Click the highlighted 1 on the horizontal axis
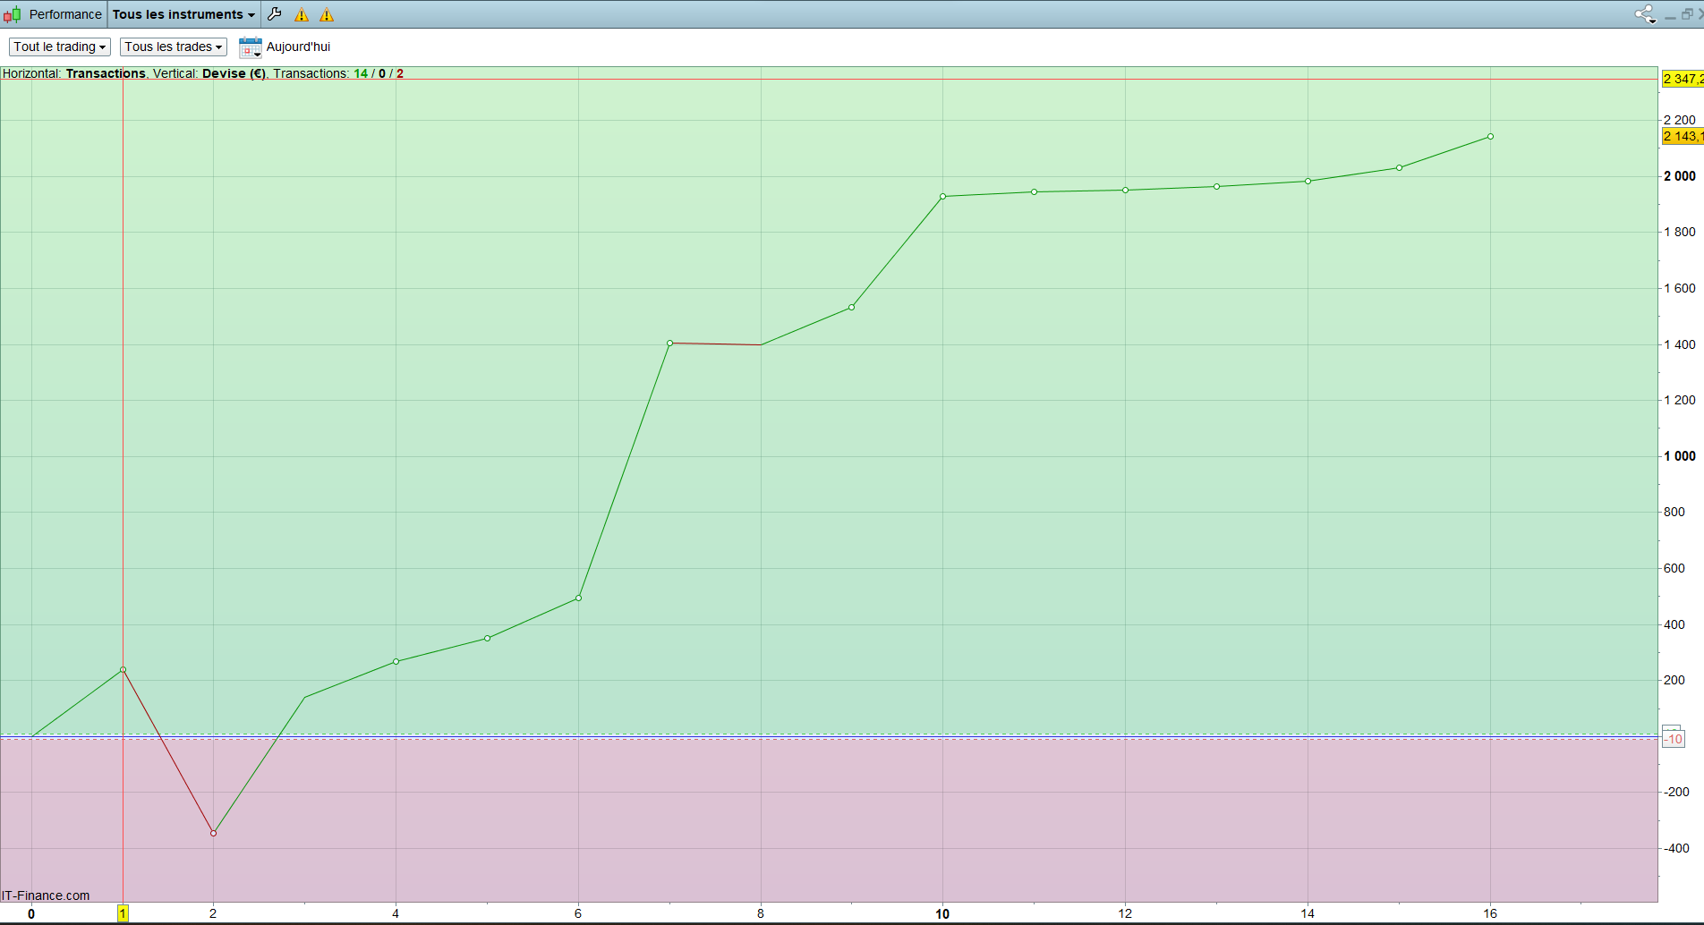Viewport: 1704px width, 925px height. pos(124,913)
